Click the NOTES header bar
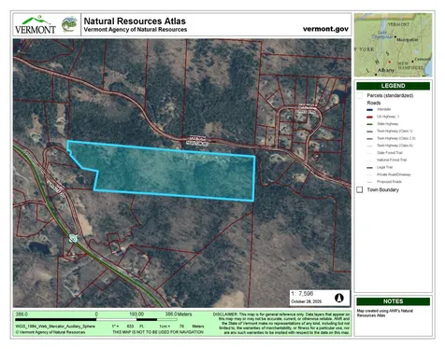Screen dimensions: 445x349 (393, 301)
